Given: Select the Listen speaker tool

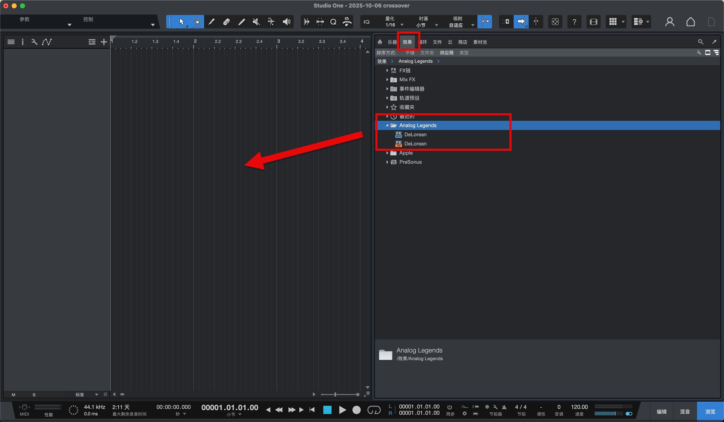Looking at the screenshot, I should click(x=287, y=22).
